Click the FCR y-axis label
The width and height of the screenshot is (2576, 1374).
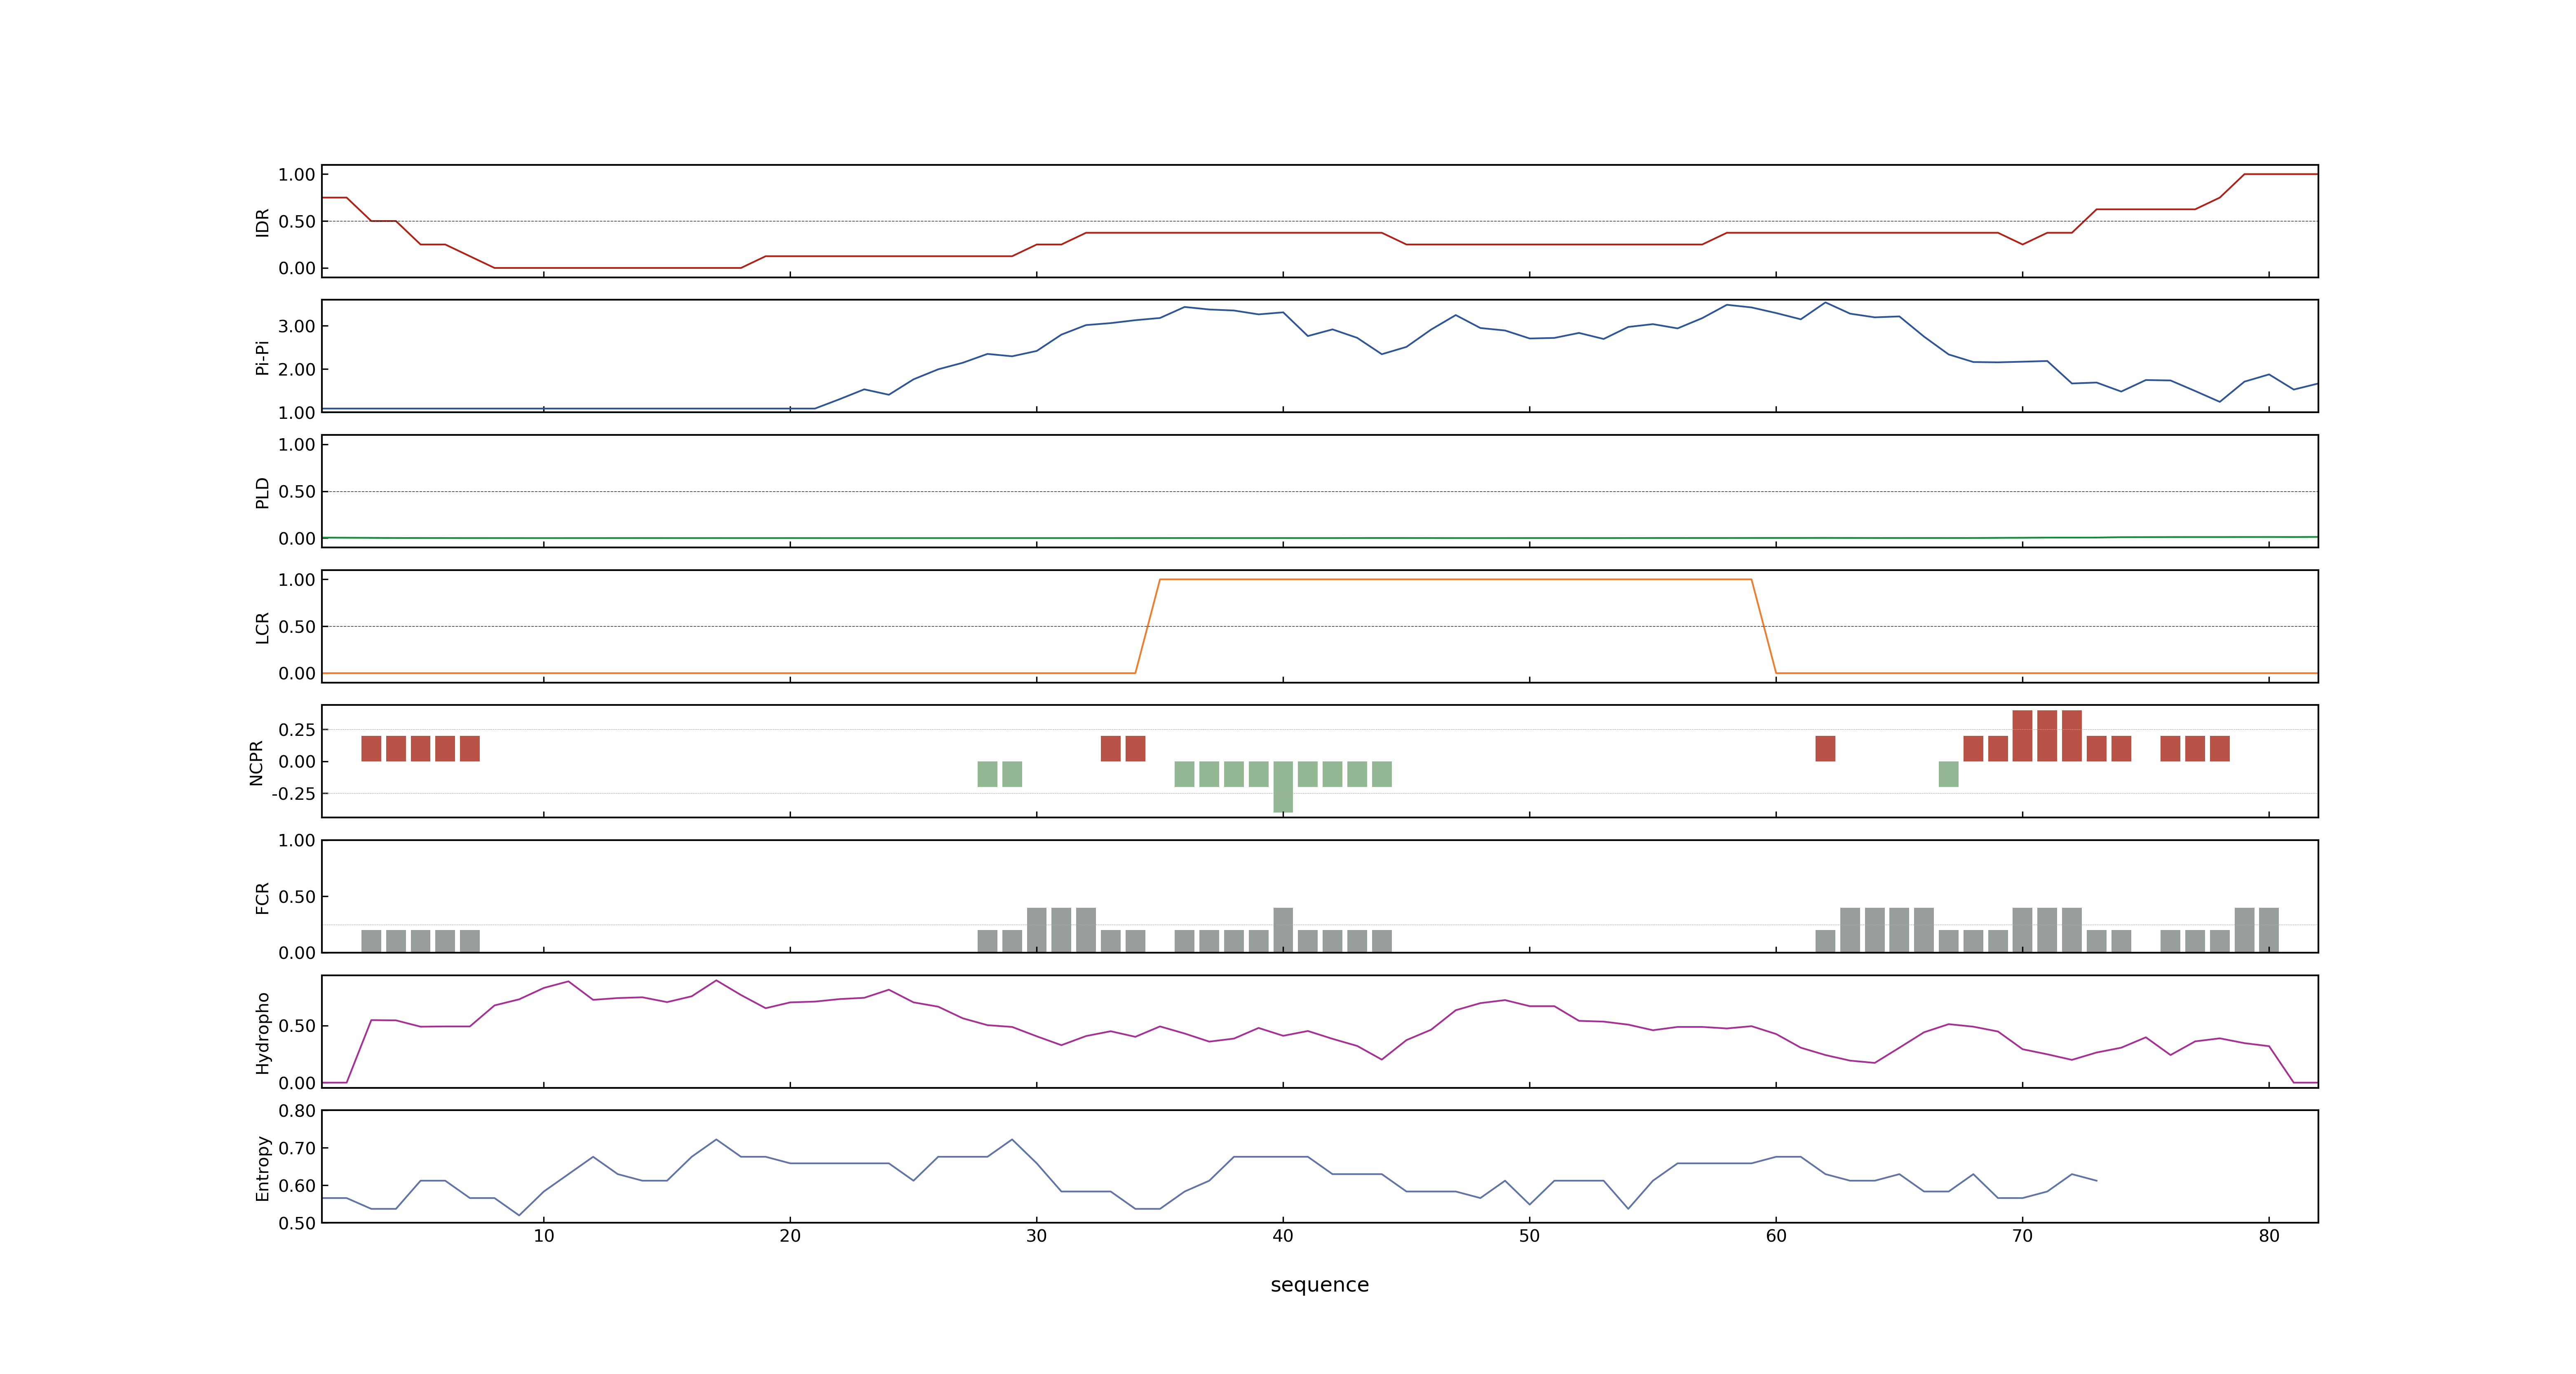pyautogui.click(x=262, y=897)
